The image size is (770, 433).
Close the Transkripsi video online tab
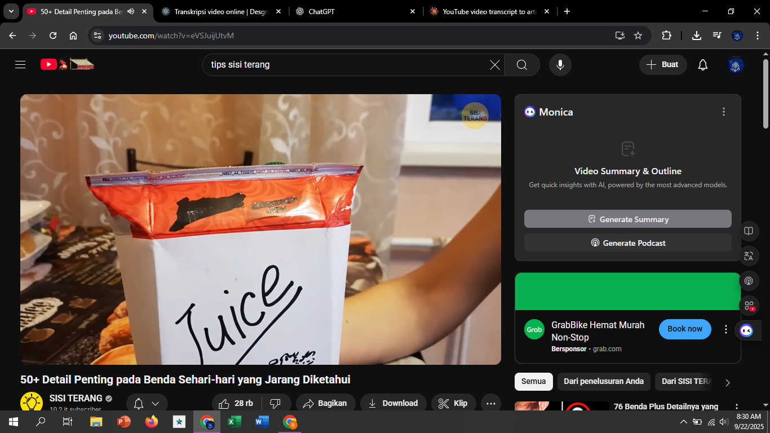pos(278,11)
